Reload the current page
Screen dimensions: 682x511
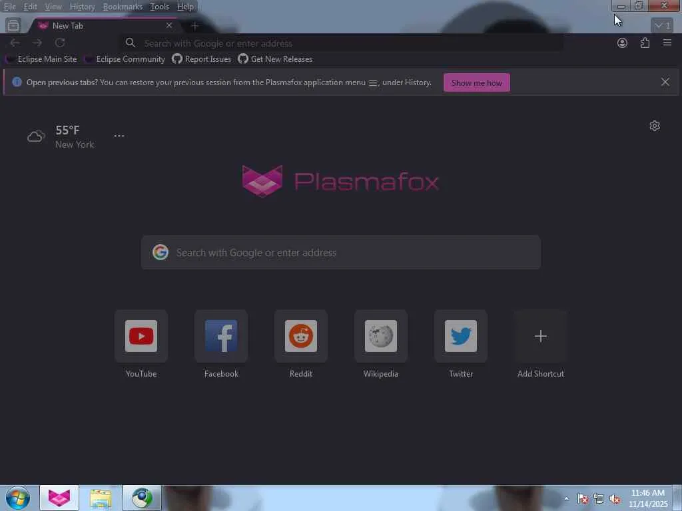tap(60, 43)
